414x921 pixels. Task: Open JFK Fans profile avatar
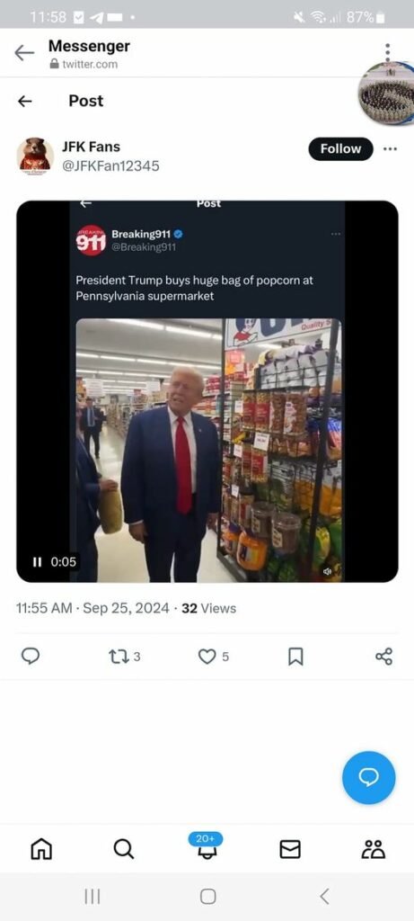(x=35, y=156)
